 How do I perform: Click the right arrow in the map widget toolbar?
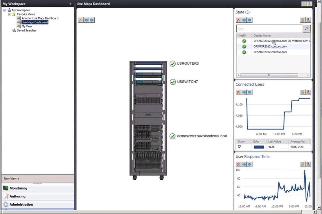click(86, 20)
